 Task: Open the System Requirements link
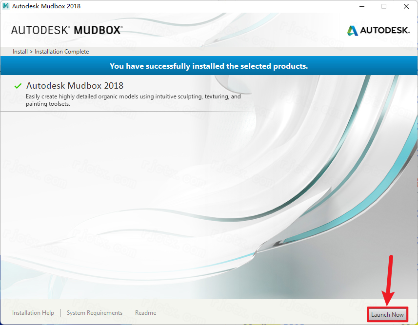pos(95,313)
